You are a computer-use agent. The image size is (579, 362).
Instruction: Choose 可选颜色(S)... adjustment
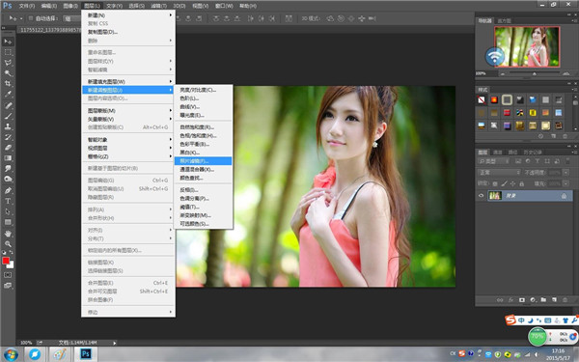point(203,224)
